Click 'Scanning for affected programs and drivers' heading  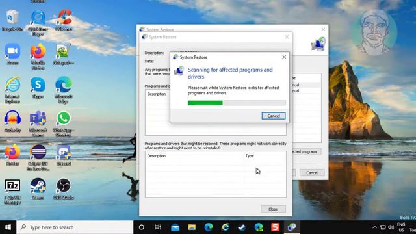point(230,73)
